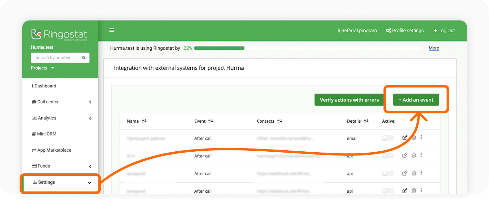
Task: Toggle Active switch for email row
Action: point(388,138)
